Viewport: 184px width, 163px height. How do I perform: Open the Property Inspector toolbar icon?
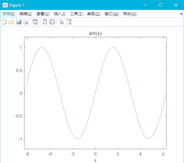click(69, 22)
